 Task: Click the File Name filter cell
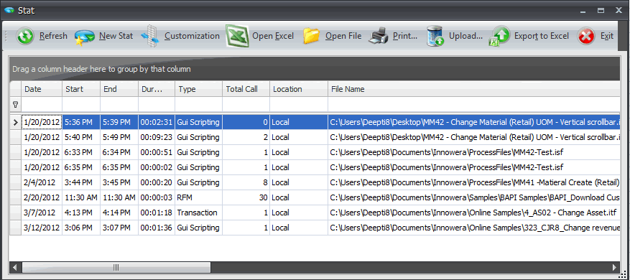(474, 104)
